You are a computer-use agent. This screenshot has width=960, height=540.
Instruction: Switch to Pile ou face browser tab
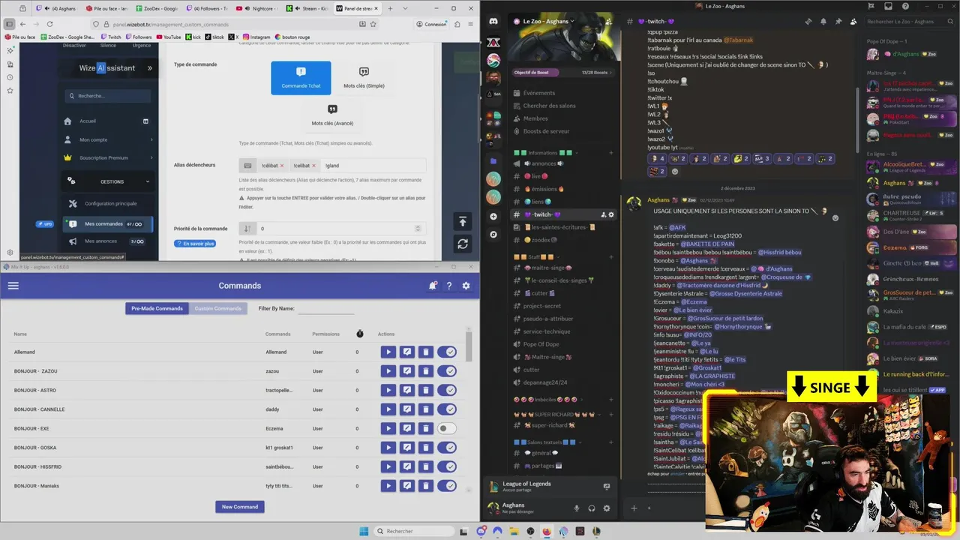point(106,8)
